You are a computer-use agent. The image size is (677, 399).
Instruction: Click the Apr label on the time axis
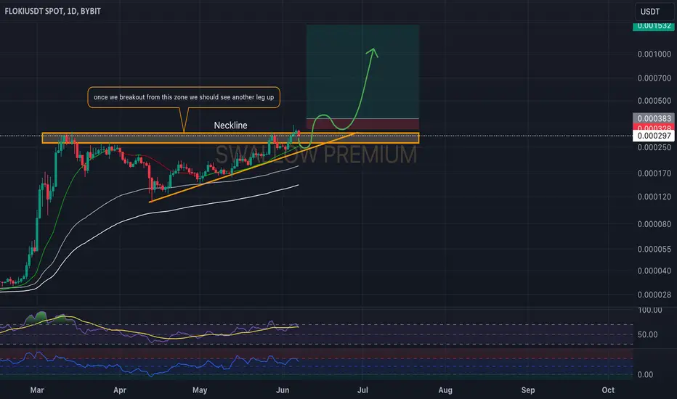pyautogui.click(x=120, y=390)
